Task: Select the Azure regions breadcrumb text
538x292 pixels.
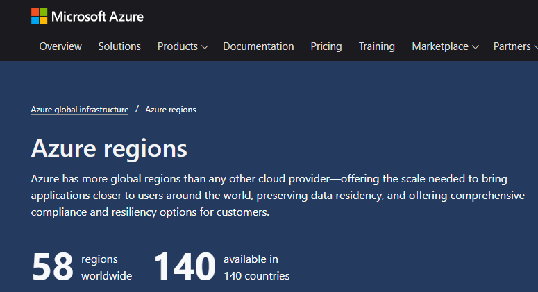Action: coord(171,110)
